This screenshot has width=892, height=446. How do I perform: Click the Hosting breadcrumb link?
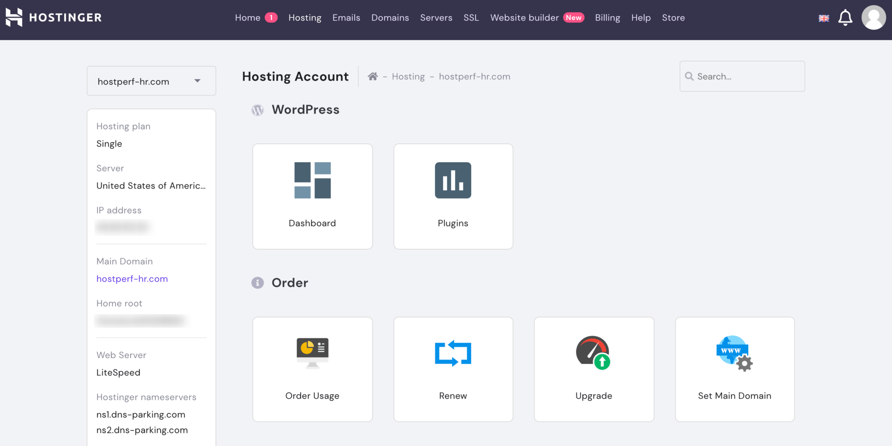[408, 77]
